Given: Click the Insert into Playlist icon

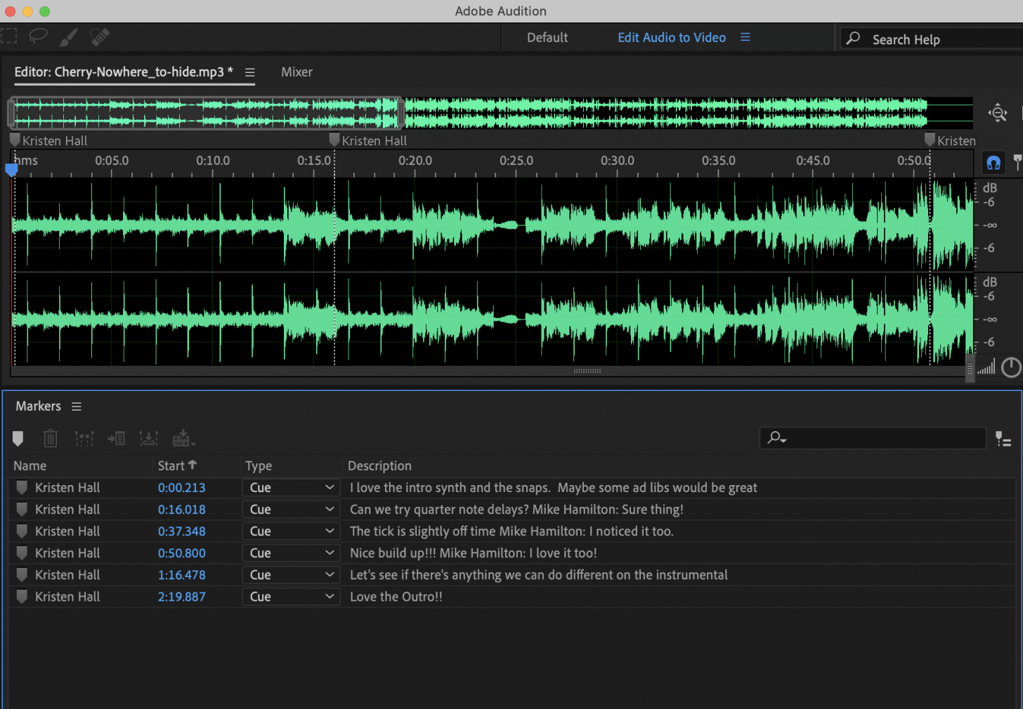Looking at the screenshot, I should [x=116, y=439].
